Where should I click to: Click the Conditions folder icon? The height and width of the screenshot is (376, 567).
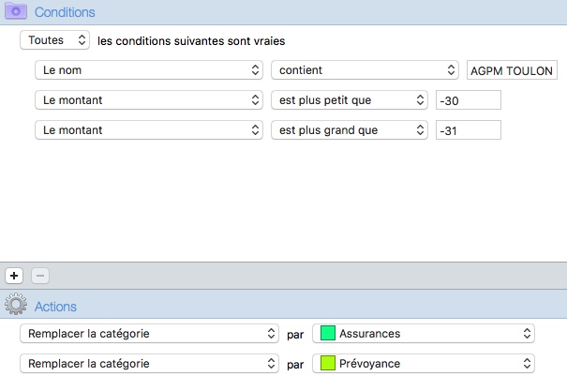pos(16,11)
